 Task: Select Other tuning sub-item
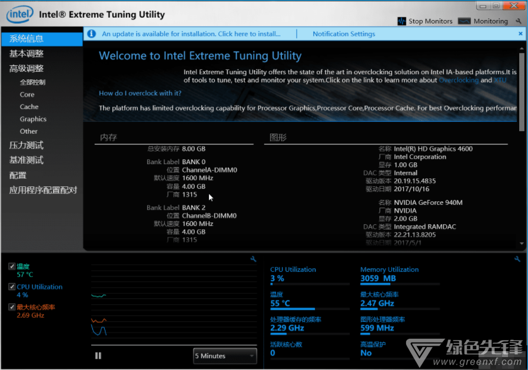tap(29, 131)
